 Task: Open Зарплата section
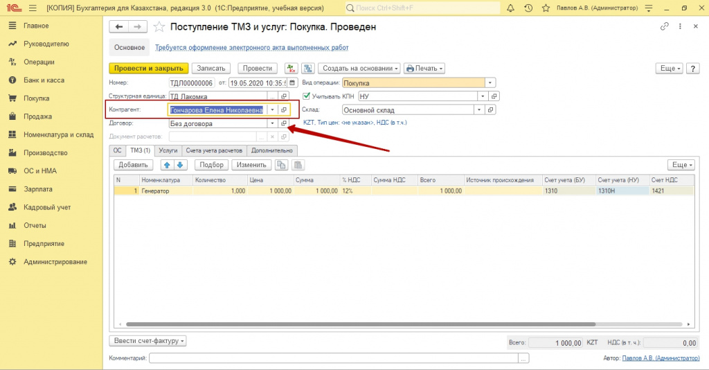(x=38, y=189)
